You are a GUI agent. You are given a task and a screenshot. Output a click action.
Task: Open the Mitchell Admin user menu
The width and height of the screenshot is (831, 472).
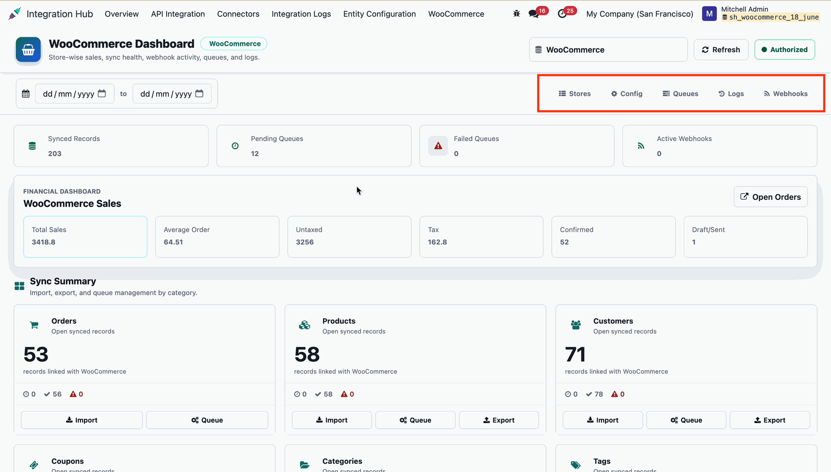(x=760, y=13)
